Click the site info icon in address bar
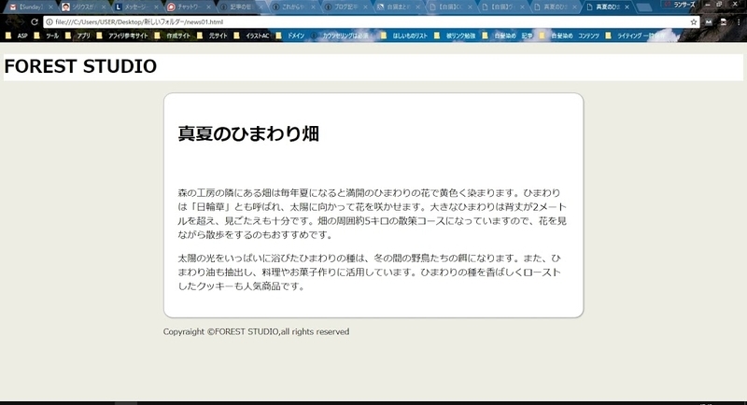Viewport: 747px width, 405px height. pos(49,21)
